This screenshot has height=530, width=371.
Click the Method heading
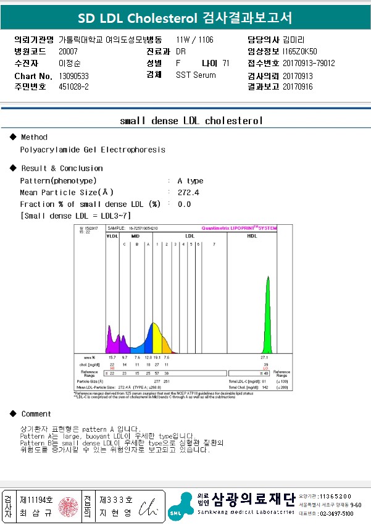tap(34, 137)
